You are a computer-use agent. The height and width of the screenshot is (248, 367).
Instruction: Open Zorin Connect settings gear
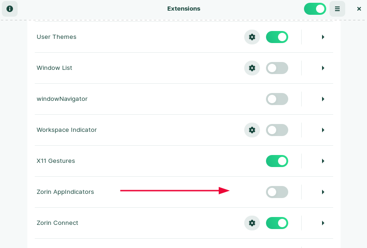[252, 223]
